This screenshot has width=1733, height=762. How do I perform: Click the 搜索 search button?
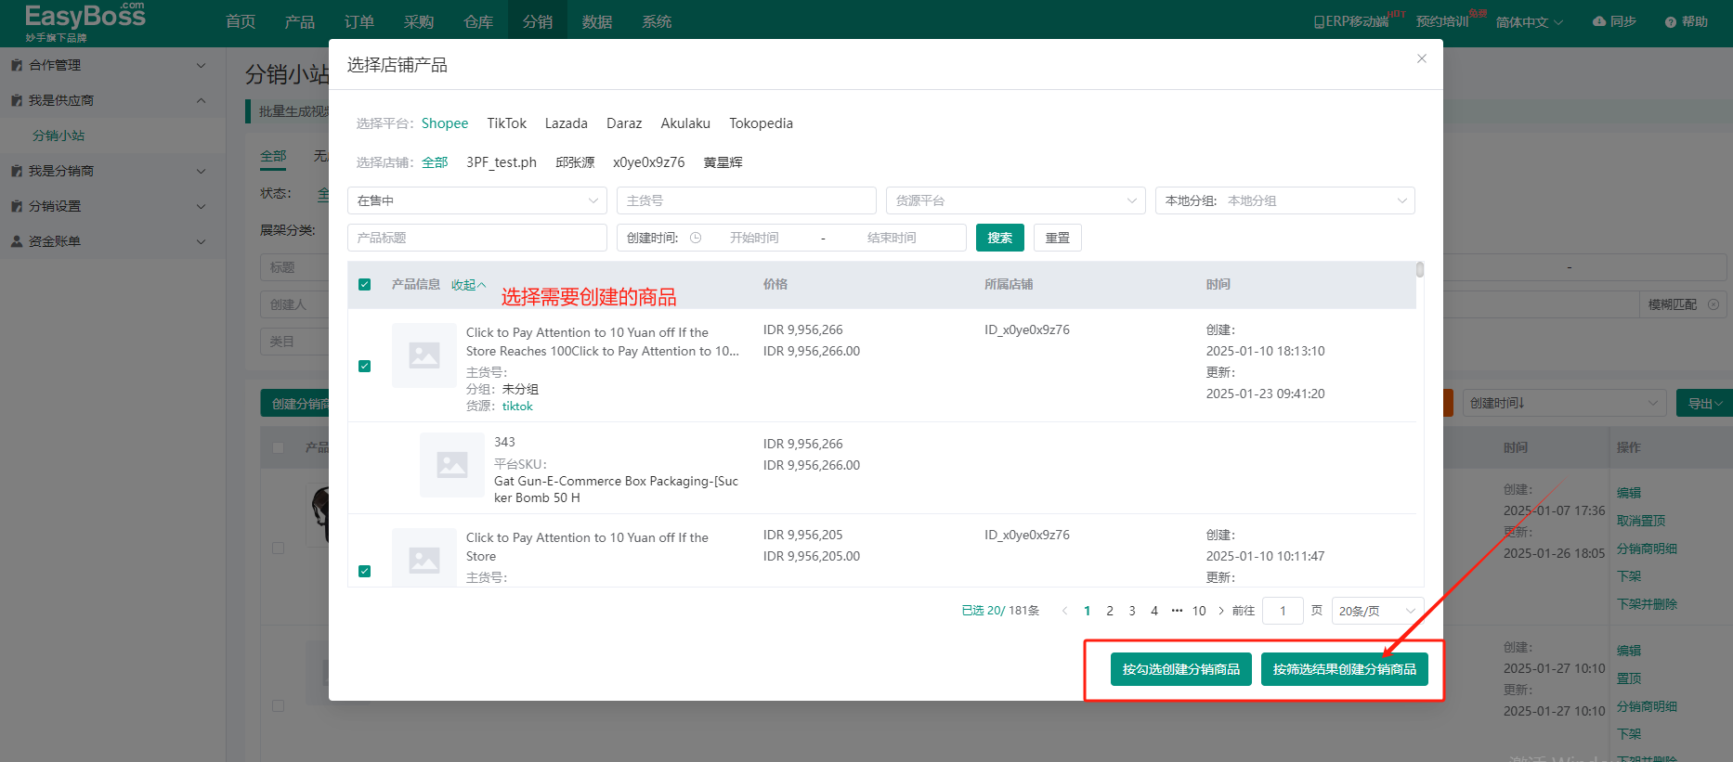(x=1000, y=238)
